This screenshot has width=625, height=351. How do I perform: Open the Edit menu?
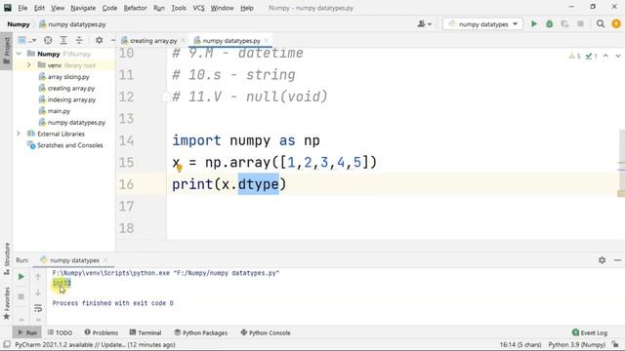[39, 8]
